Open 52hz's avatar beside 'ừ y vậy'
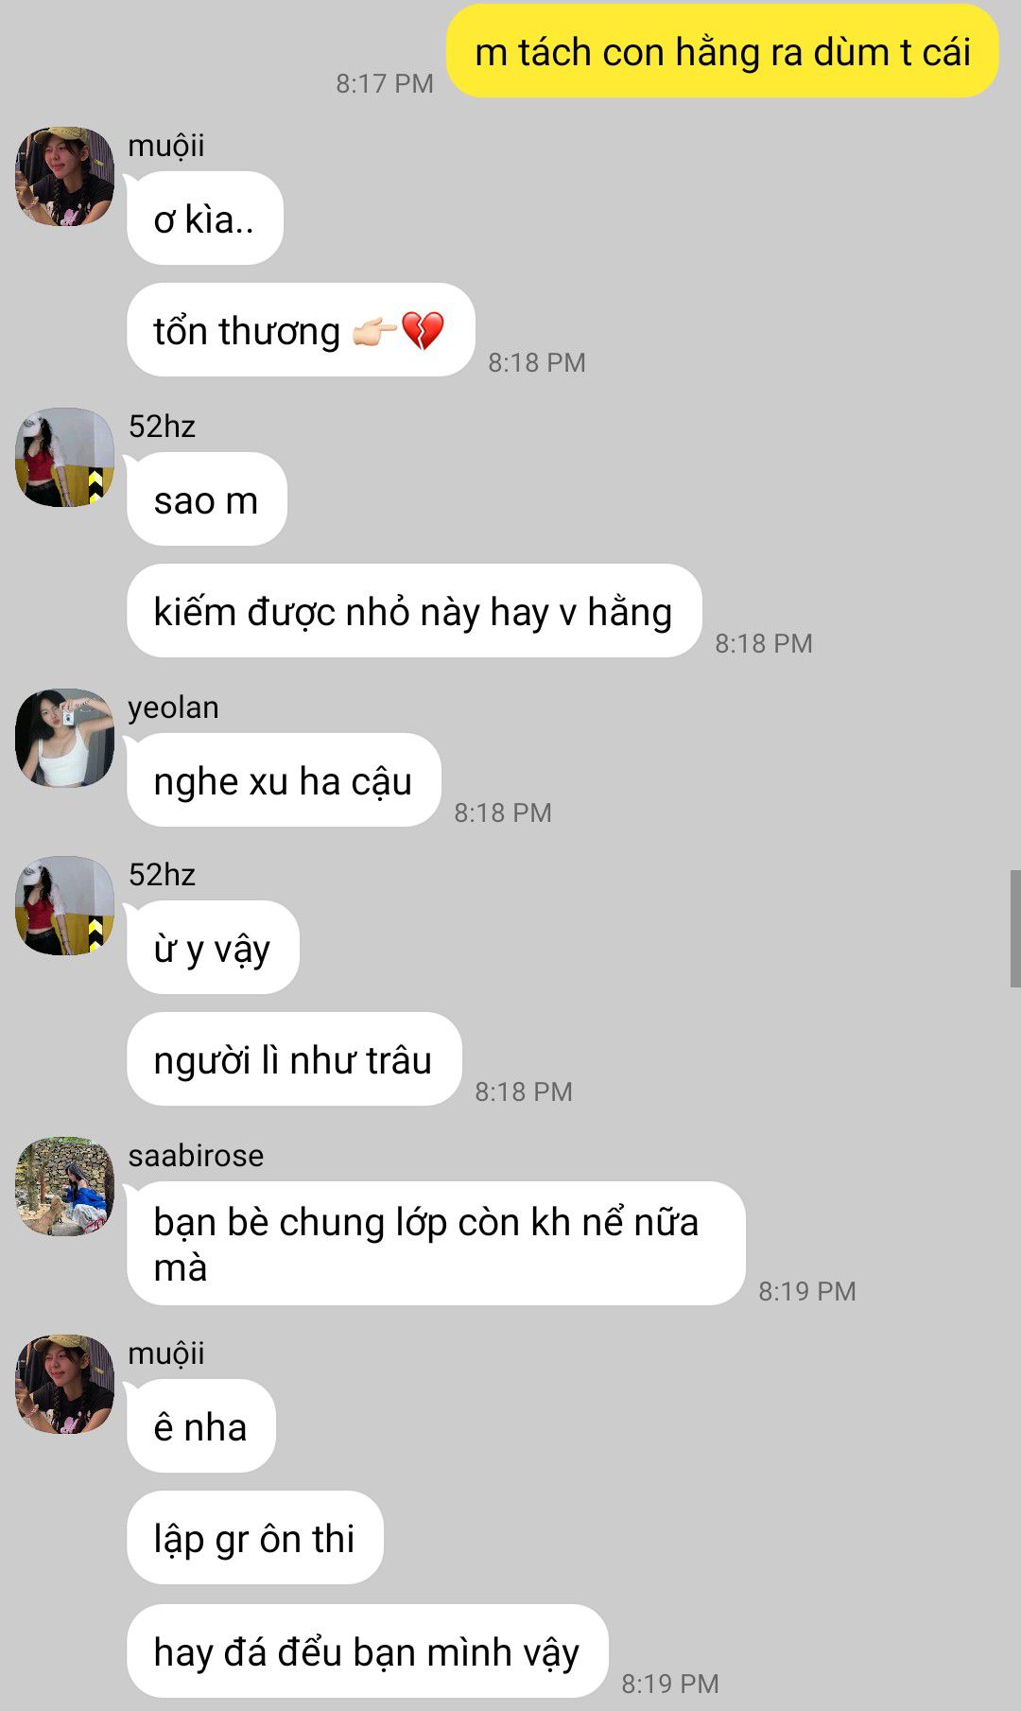1021x1711 pixels. pos(65,906)
